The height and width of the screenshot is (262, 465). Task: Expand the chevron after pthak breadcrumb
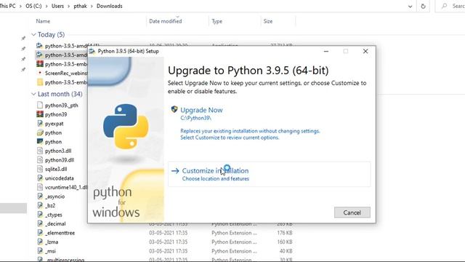(x=92, y=7)
